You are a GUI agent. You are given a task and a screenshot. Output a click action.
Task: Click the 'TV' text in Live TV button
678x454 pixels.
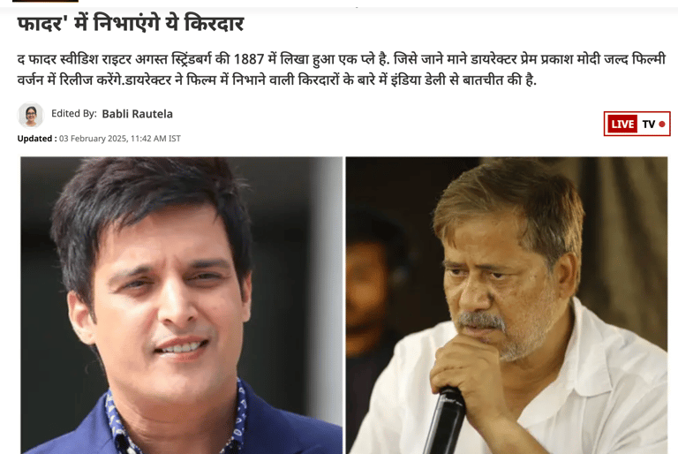click(648, 125)
